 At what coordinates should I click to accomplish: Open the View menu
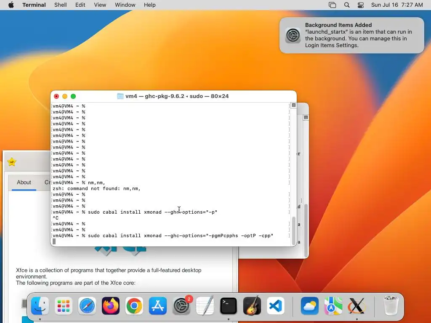(100, 5)
